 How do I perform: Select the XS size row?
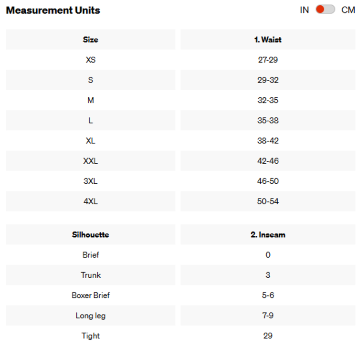click(90, 60)
